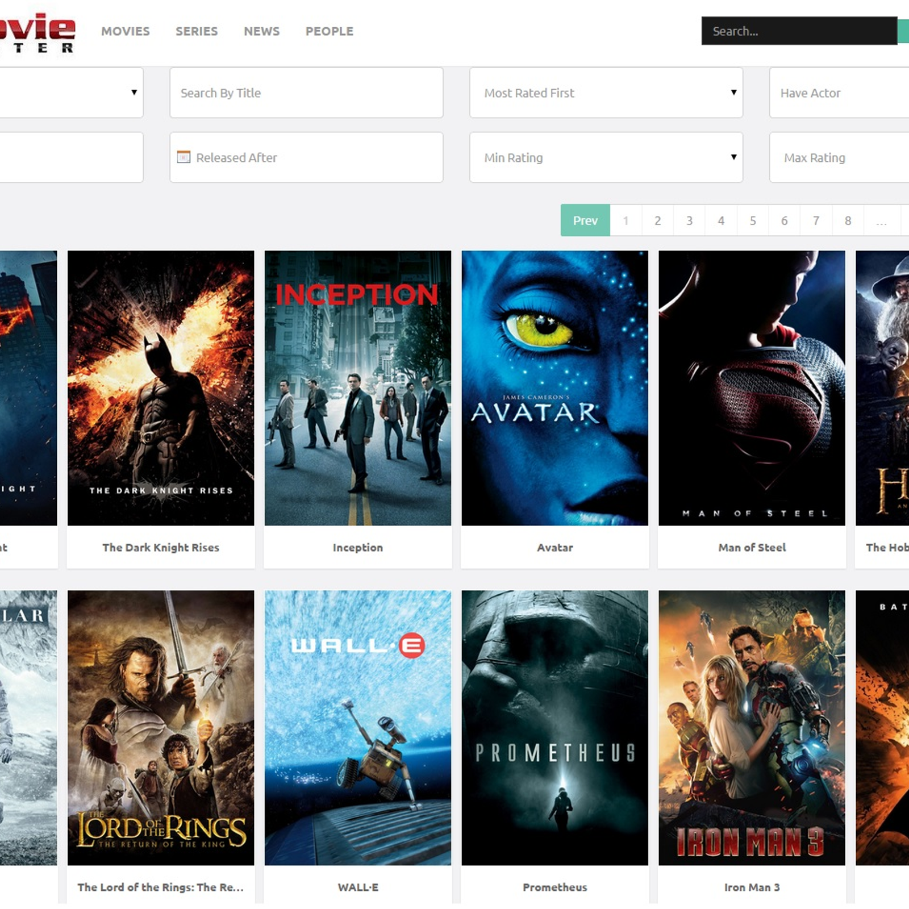Click the Search By Title field

(306, 93)
